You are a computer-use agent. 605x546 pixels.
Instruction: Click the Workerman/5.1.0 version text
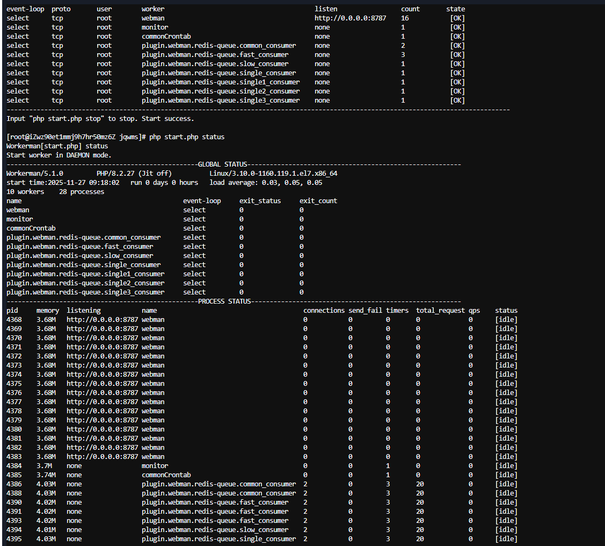tap(35, 174)
